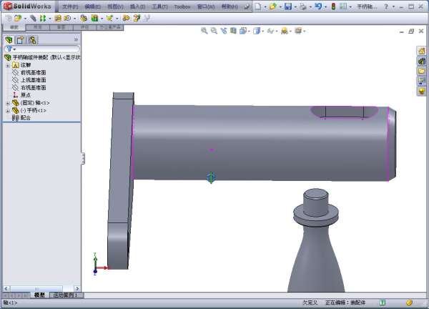The width and height of the screenshot is (429, 309).
Task: Click the Options icon in title bar
Action: click(343, 6)
